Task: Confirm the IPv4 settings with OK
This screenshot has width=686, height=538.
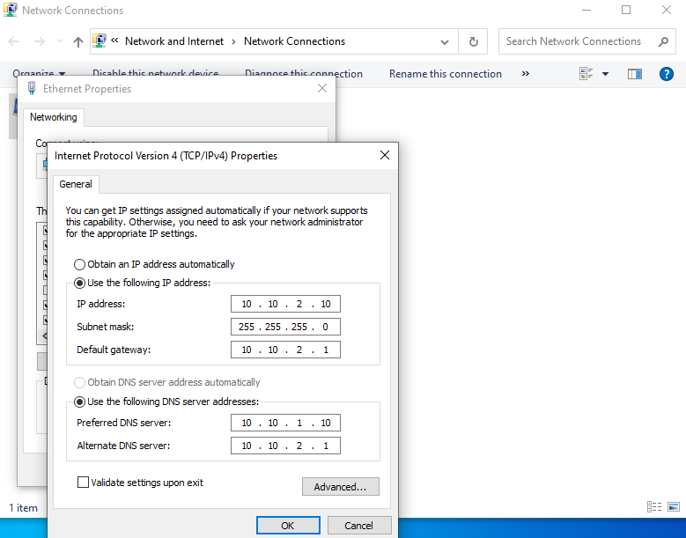Action: 287,526
